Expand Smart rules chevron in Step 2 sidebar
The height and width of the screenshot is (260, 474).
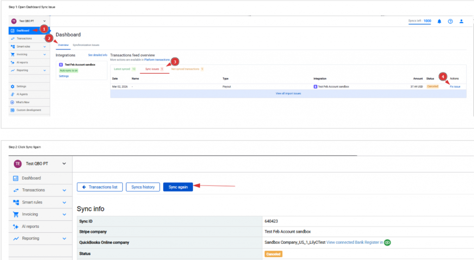click(64, 203)
